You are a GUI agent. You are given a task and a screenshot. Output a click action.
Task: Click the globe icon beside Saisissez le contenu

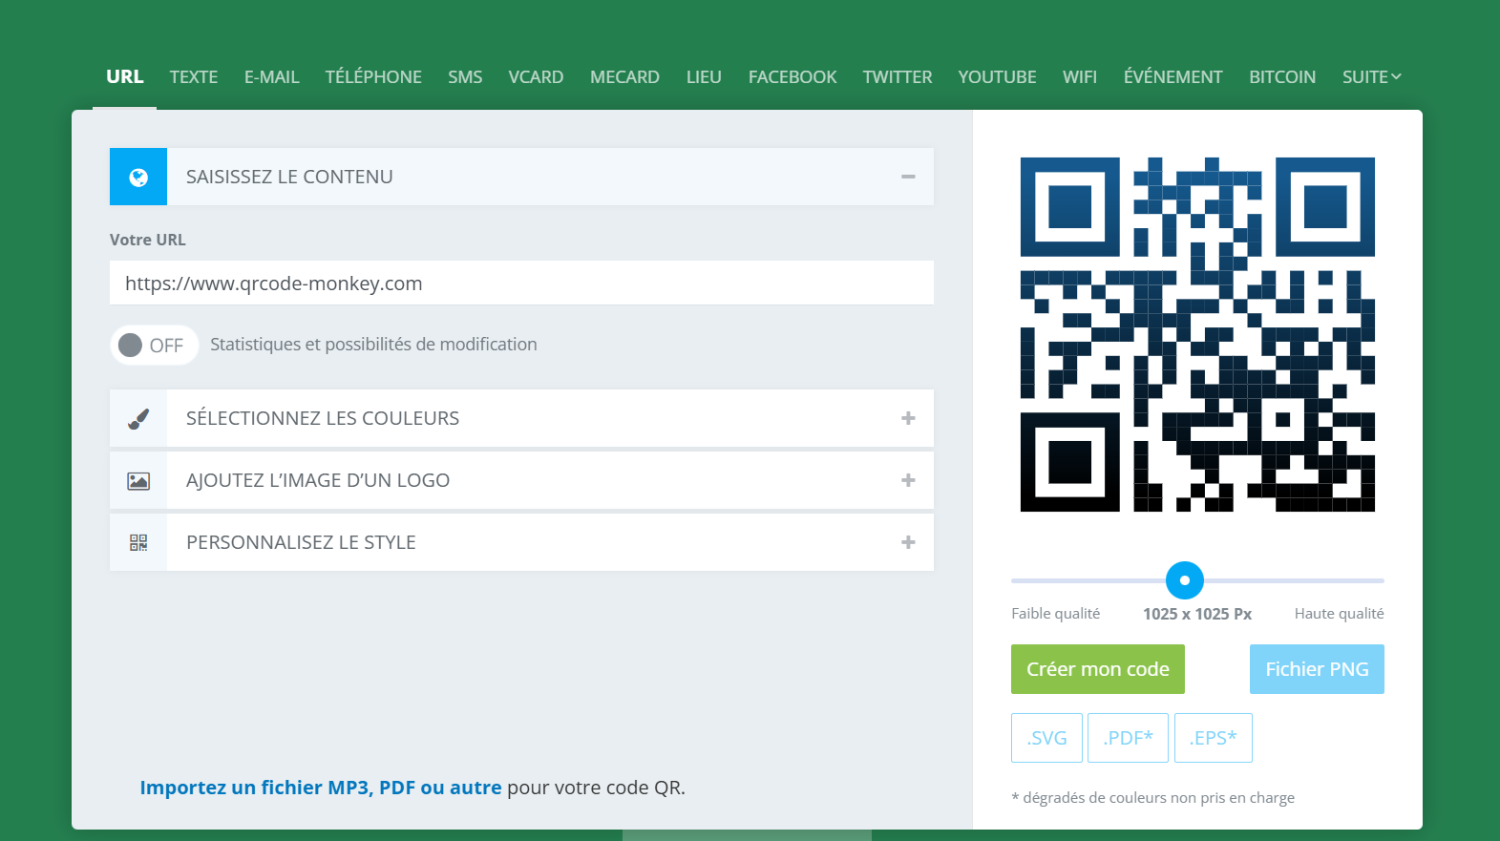[x=138, y=177]
